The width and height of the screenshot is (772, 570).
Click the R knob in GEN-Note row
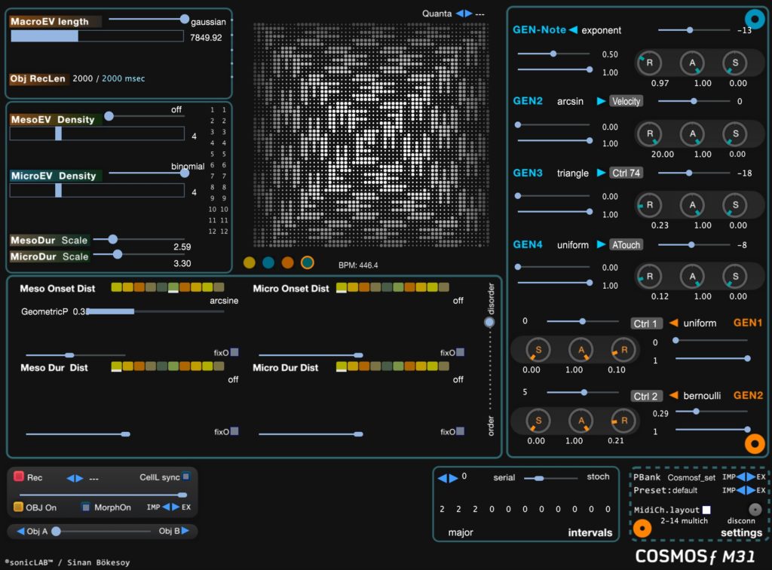(649, 63)
